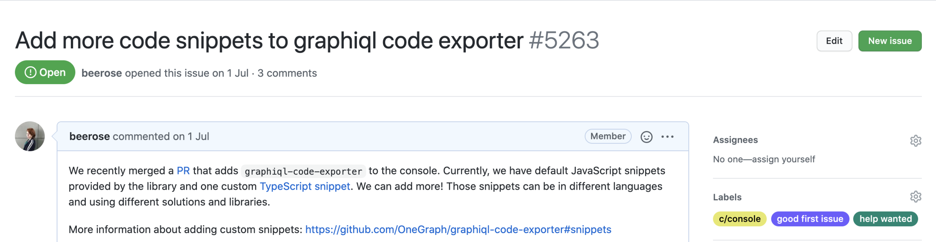Click the Labels gear icon
Viewport: 936px width, 242px height.
point(915,196)
